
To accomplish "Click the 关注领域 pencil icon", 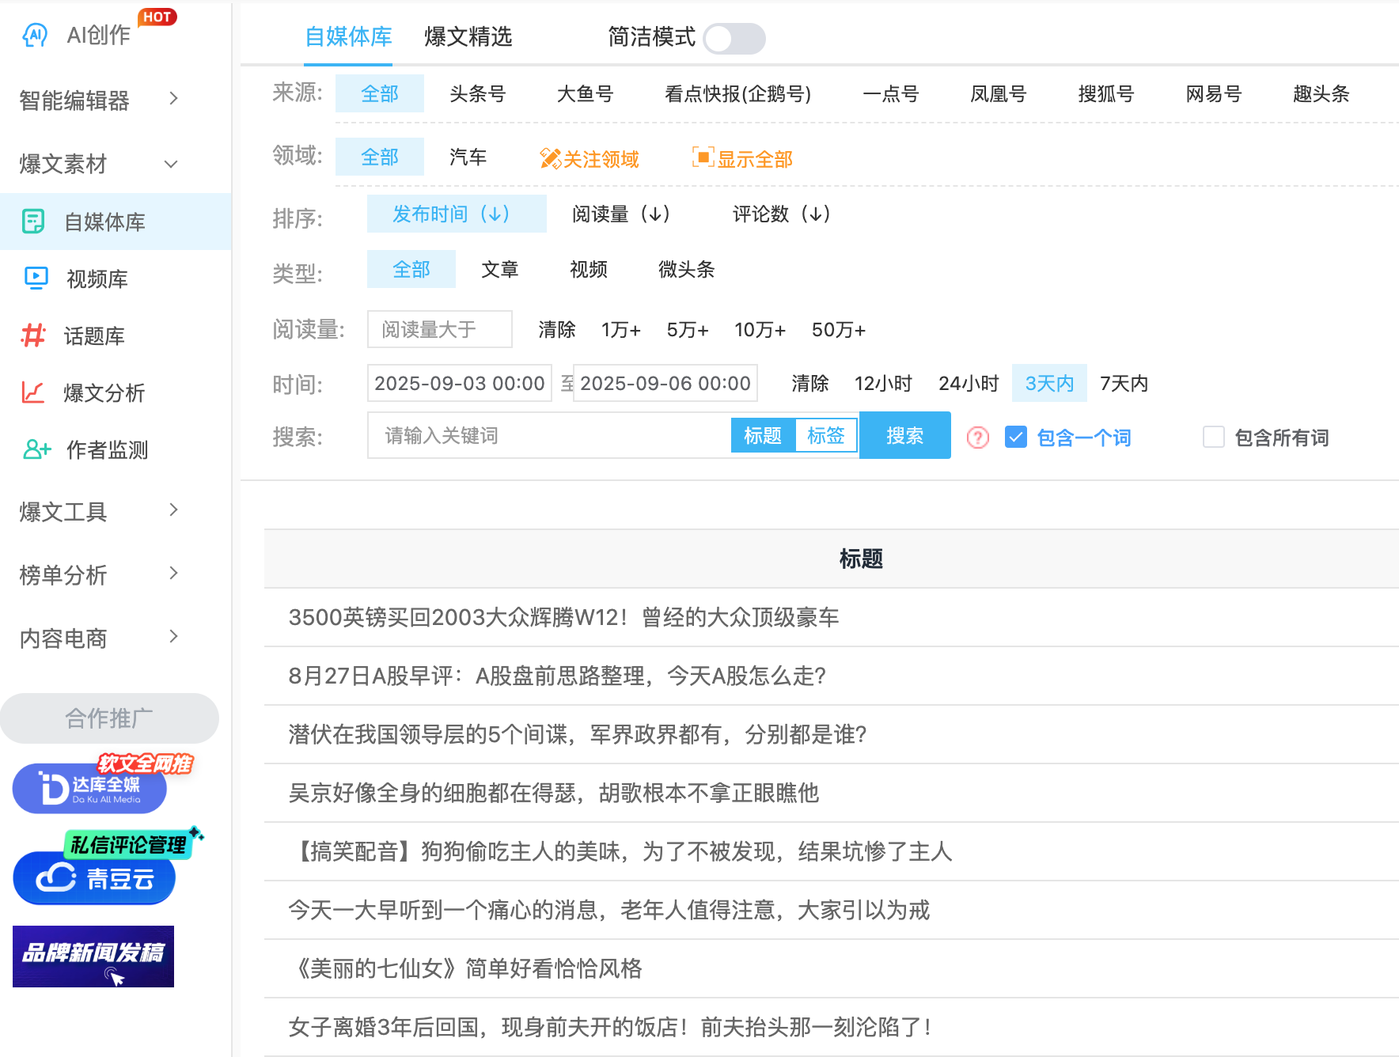I will coord(550,159).
